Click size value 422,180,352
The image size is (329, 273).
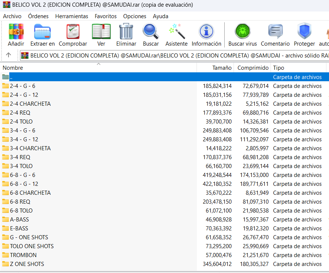click(217, 184)
